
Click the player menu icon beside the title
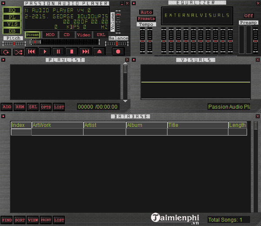coord(3,3)
